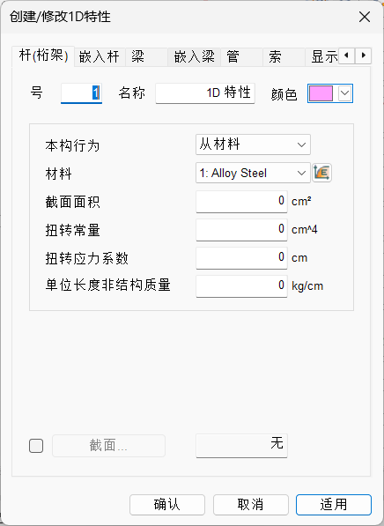Click the 取消 button

(x=250, y=505)
